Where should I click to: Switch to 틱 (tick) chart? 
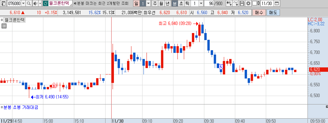[187, 3]
